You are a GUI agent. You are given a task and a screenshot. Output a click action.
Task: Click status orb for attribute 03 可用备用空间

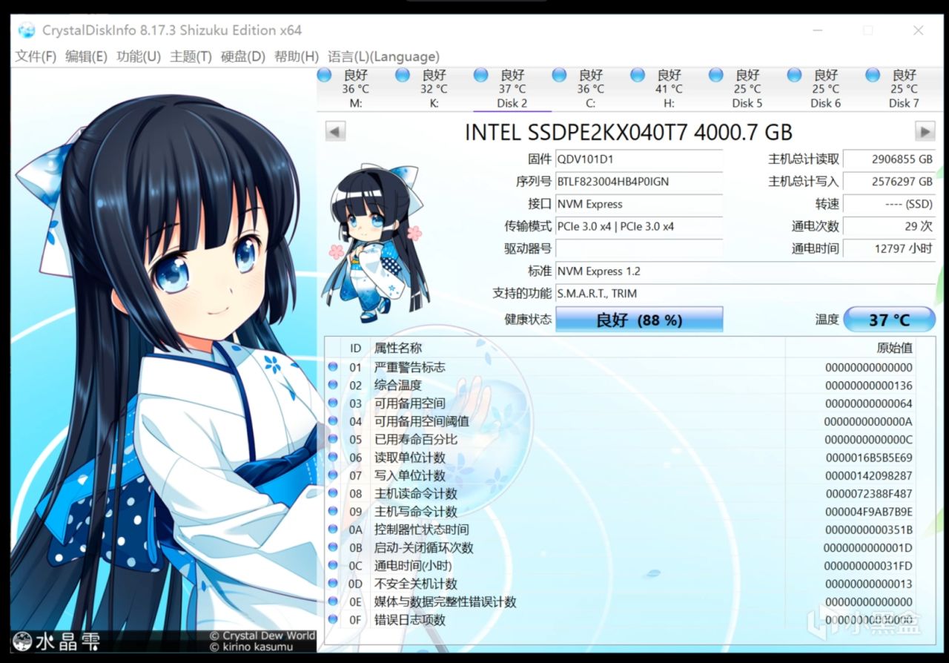click(333, 403)
